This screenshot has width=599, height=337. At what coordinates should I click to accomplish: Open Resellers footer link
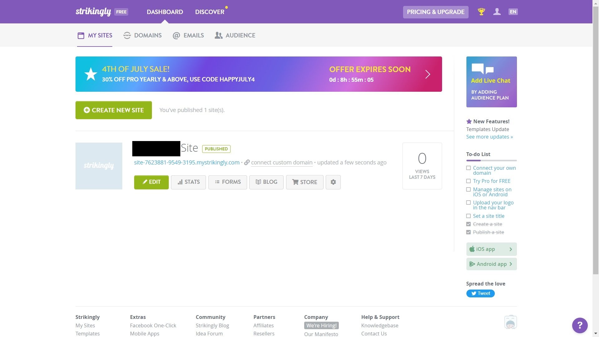coord(264,334)
